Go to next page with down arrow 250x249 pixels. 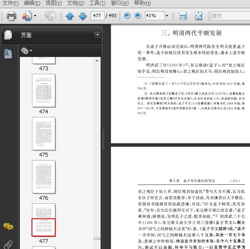click(x=82, y=16)
